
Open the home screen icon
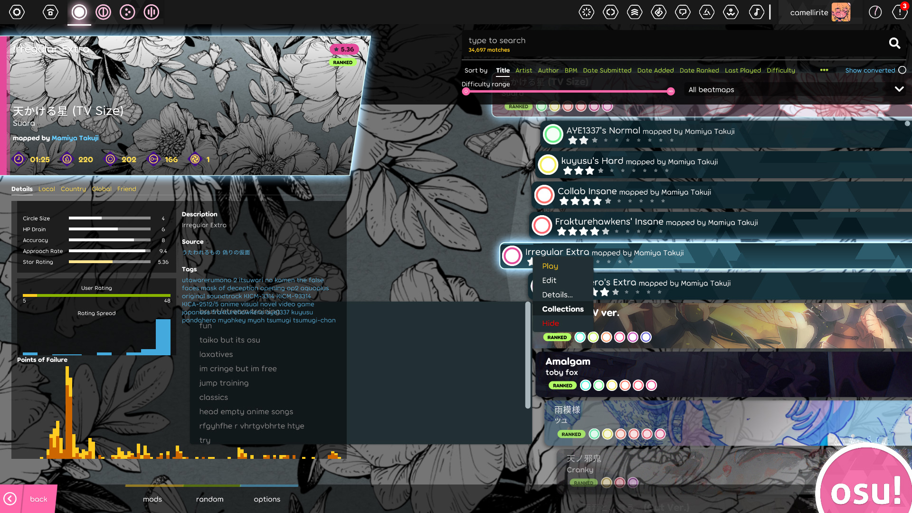click(50, 12)
